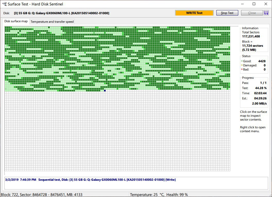Click the Galaxy GX0060ML100-L disk label
Image resolution: width=272 pixels, height=197 pixels.
[x=62, y=13]
